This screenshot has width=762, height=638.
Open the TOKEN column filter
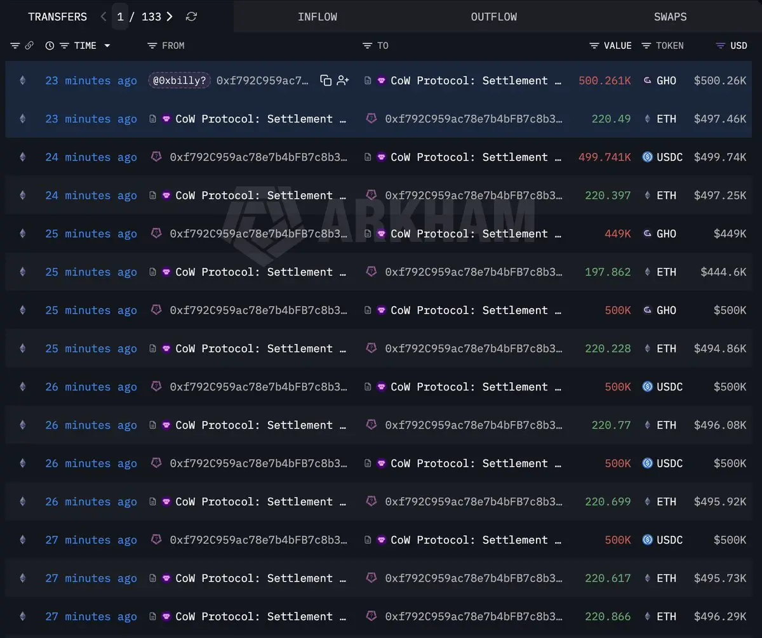tap(646, 46)
